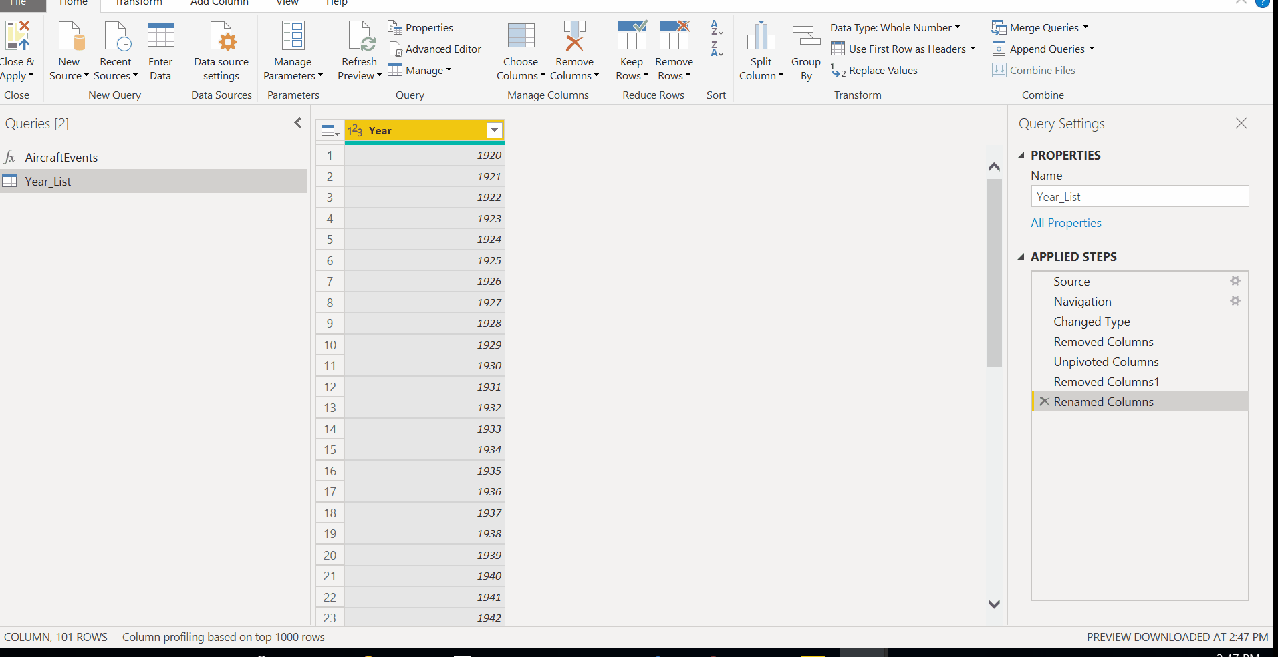
Task: Close the Query Settings pane
Action: point(1241,123)
